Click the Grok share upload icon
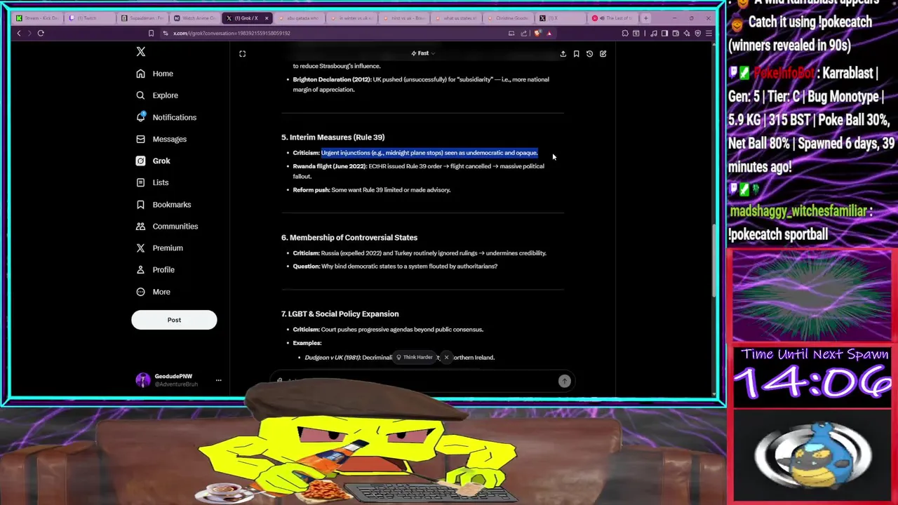Image resolution: width=898 pixels, height=505 pixels. (x=563, y=53)
